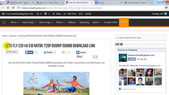Click the Facebook social plugin logo

click(x=120, y=89)
